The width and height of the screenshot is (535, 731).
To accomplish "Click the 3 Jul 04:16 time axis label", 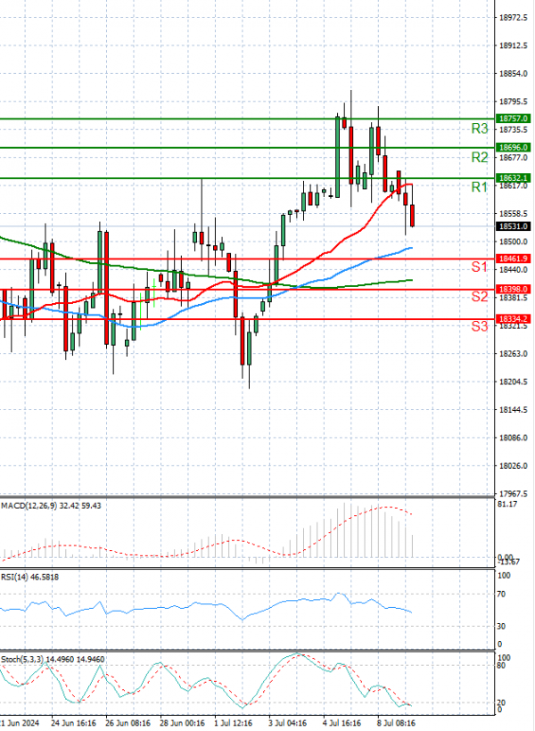I will (288, 723).
